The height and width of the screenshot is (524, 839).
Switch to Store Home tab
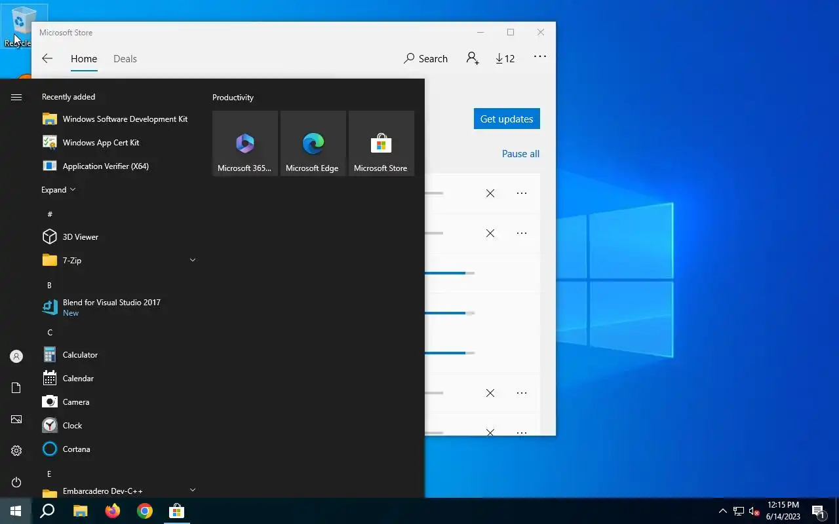click(84, 58)
